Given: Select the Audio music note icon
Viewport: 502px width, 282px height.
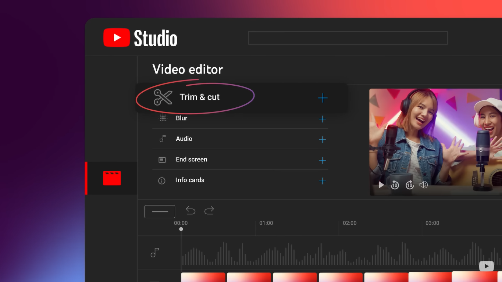Looking at the screenshot, I should 162,139.
